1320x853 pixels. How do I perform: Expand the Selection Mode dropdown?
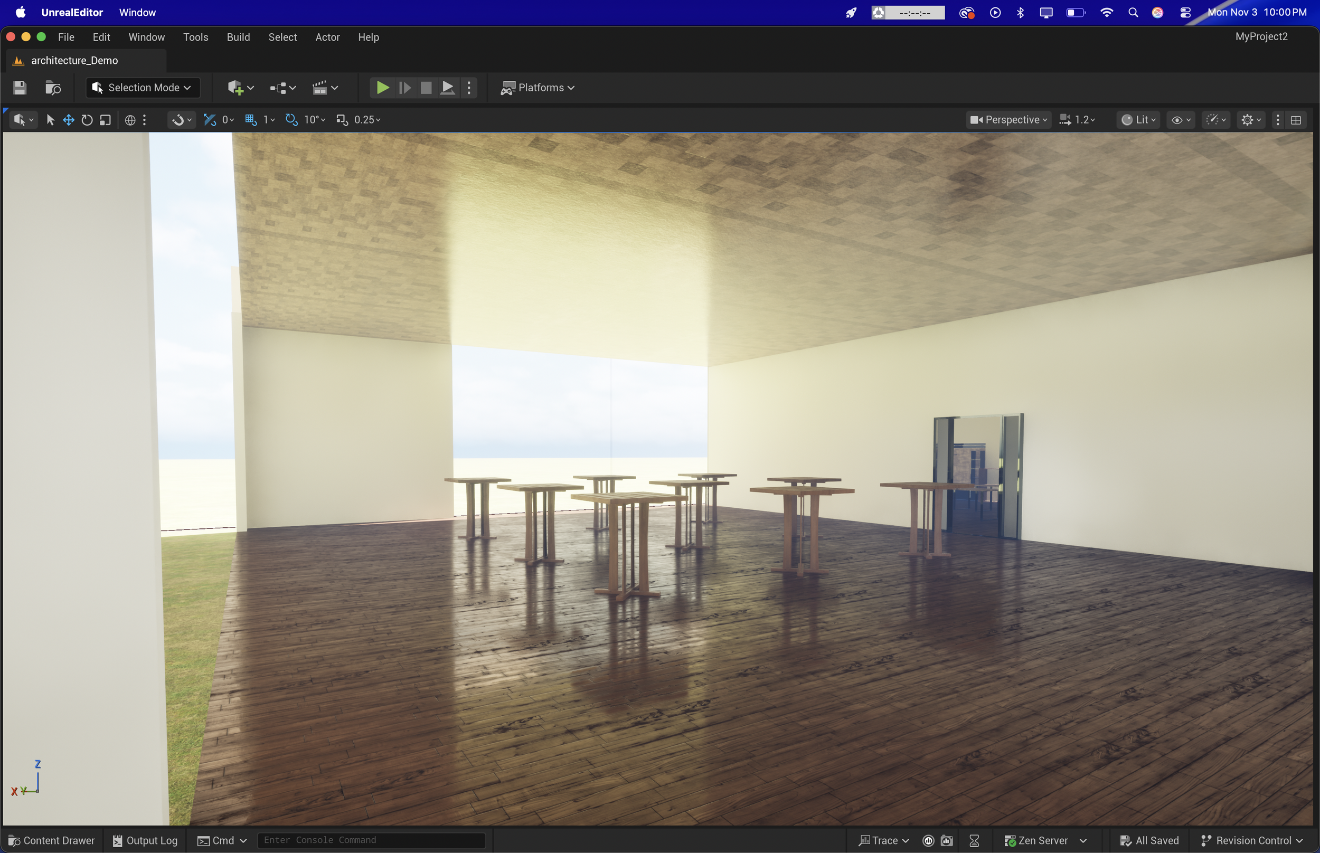click(143, 88)
